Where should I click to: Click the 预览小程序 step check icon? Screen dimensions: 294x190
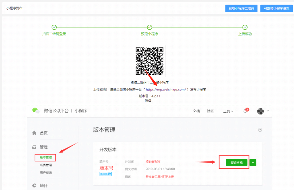[x=149, y=27]
